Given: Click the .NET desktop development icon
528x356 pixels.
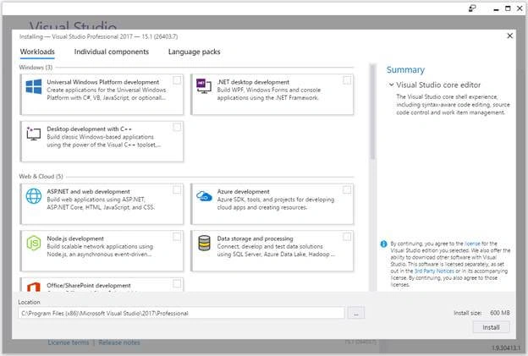Looking at the screenshot, I should click(x=204, y=86).
